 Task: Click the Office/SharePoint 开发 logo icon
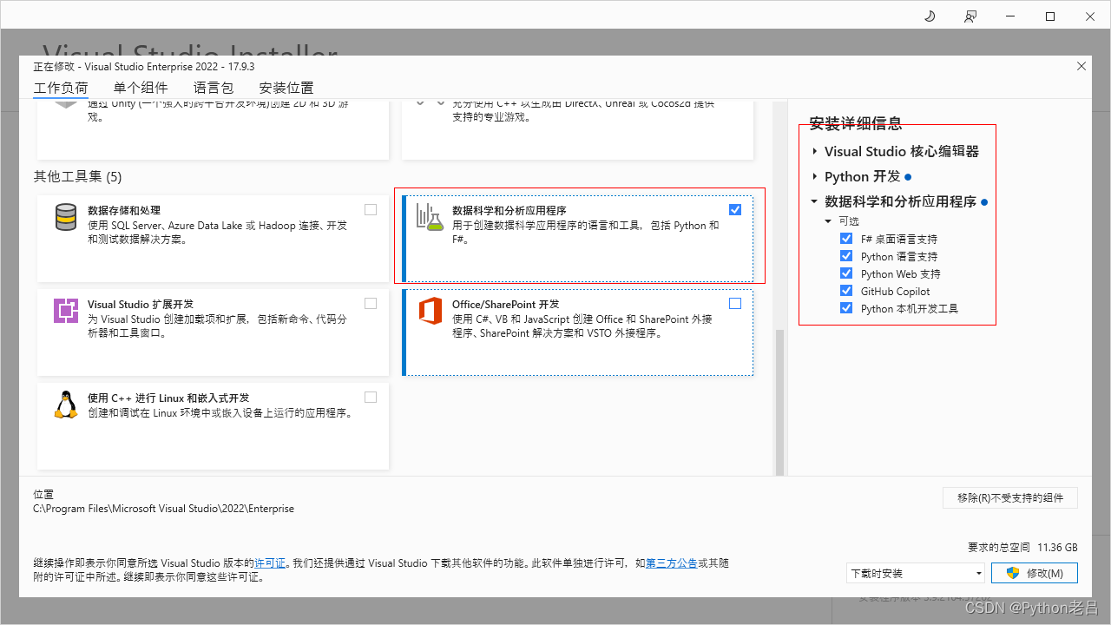pyautogui.click(x=431, y=310)
